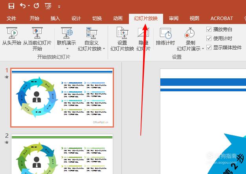This screenshot has width=246, height=174.
Task: Select the 幻灯片放映 ribbon tab
Action: (146, 19)
